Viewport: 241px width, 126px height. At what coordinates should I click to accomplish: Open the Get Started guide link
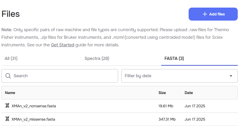tap(62, 45)
